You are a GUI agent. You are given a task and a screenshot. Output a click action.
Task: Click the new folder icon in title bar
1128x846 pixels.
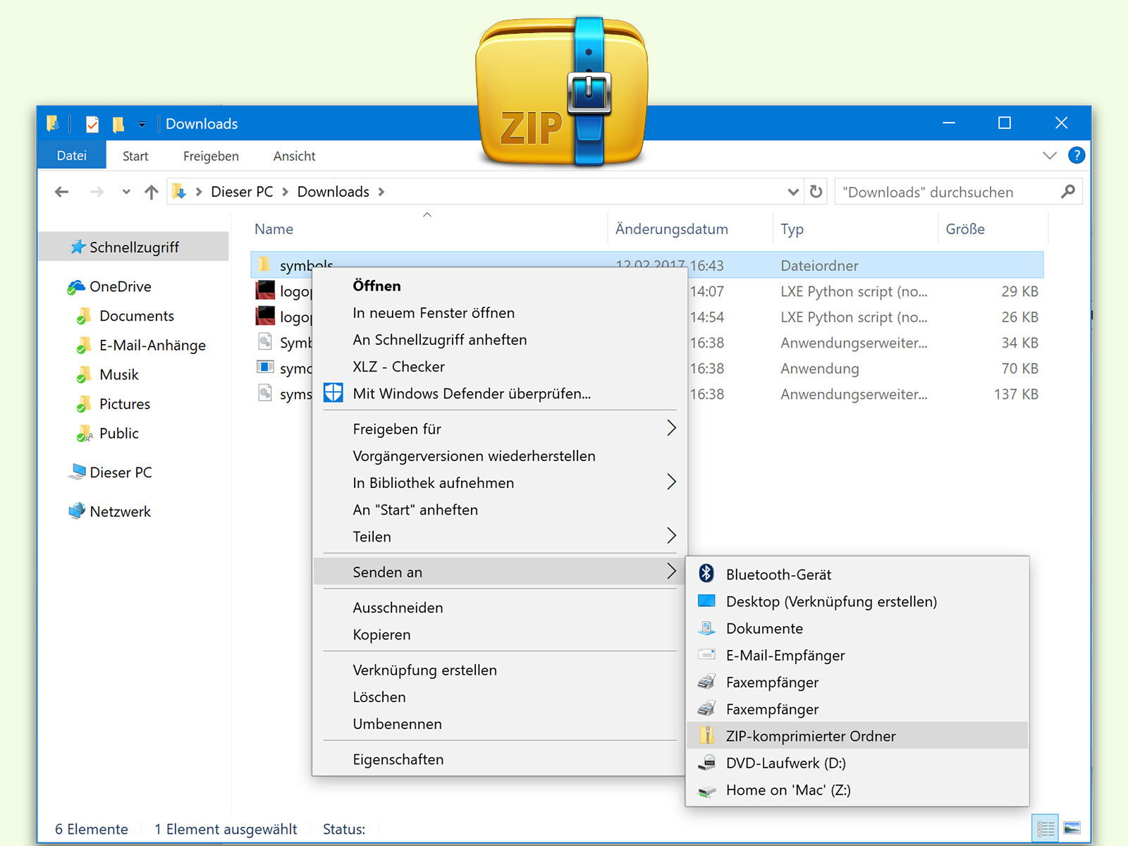click(118, 124)
